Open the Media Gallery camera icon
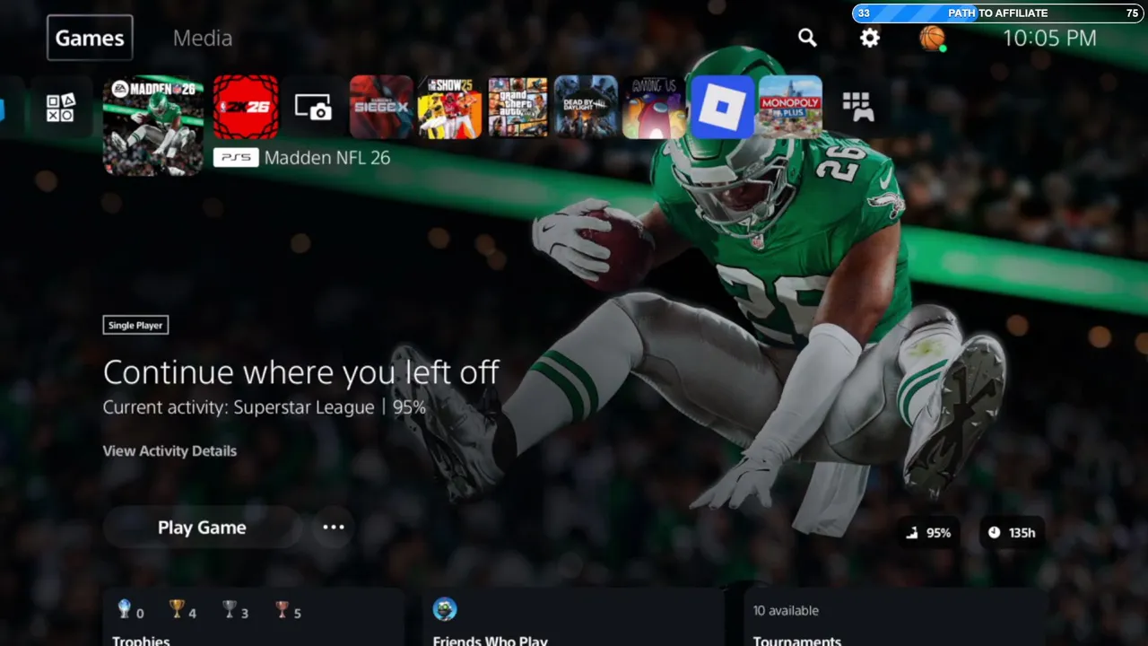The width and height of the screenshot is (1148, 646). click(313, 108)
